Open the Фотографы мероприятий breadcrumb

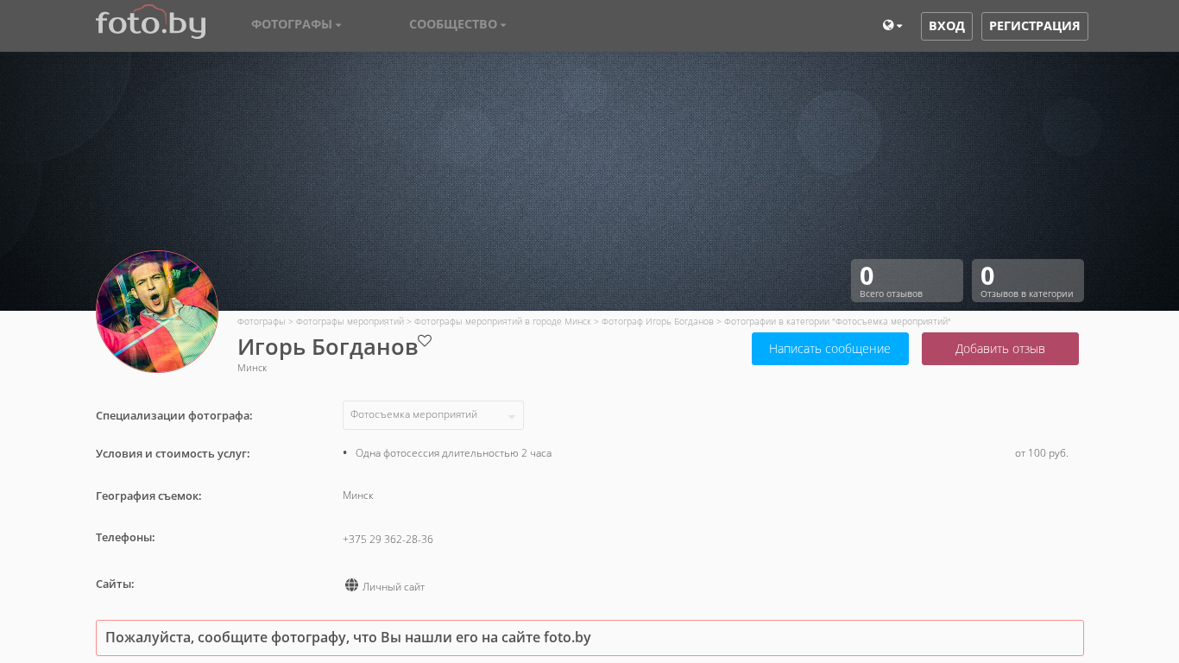tap(350, 321)
